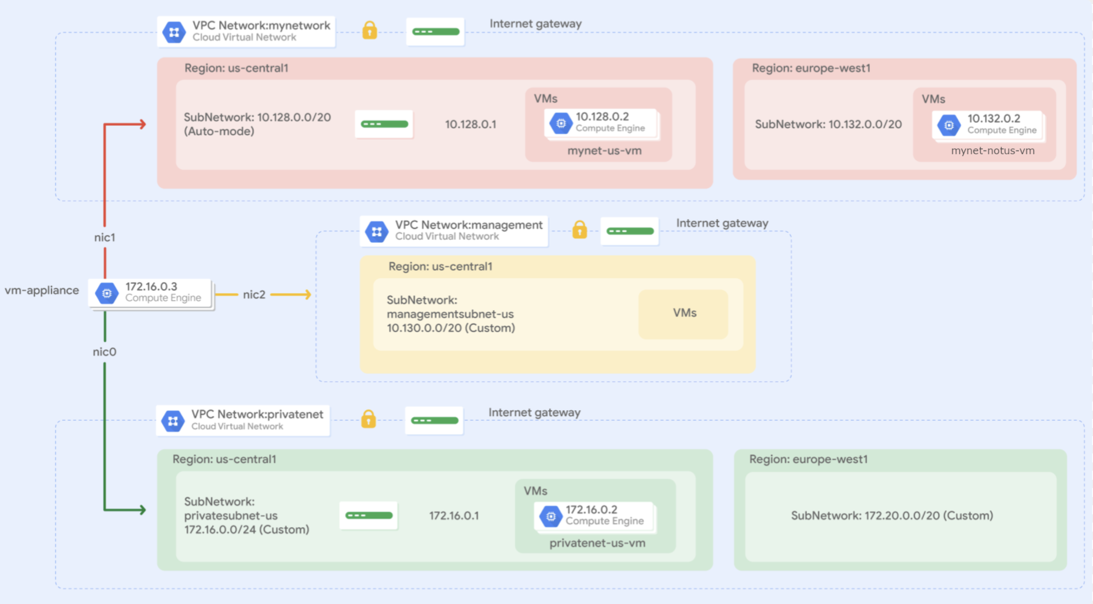Click the 'privatenet-us-vm' label

tap(598, 544)
